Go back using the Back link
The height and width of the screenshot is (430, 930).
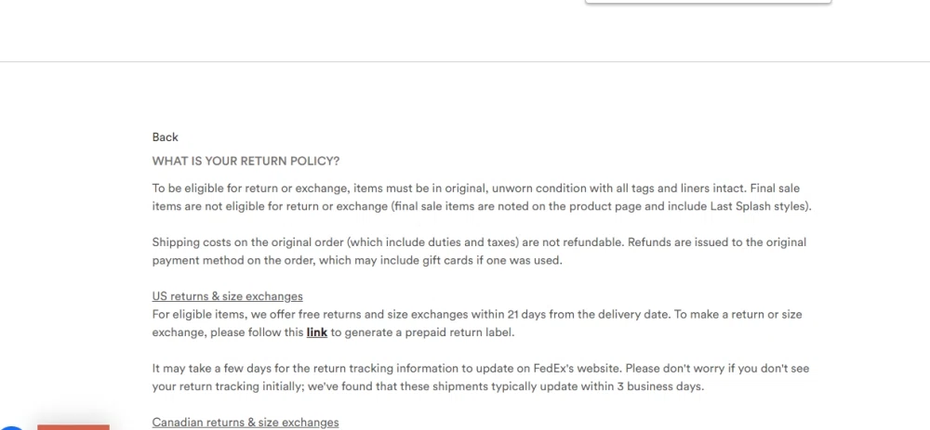[x=165, y=137]
